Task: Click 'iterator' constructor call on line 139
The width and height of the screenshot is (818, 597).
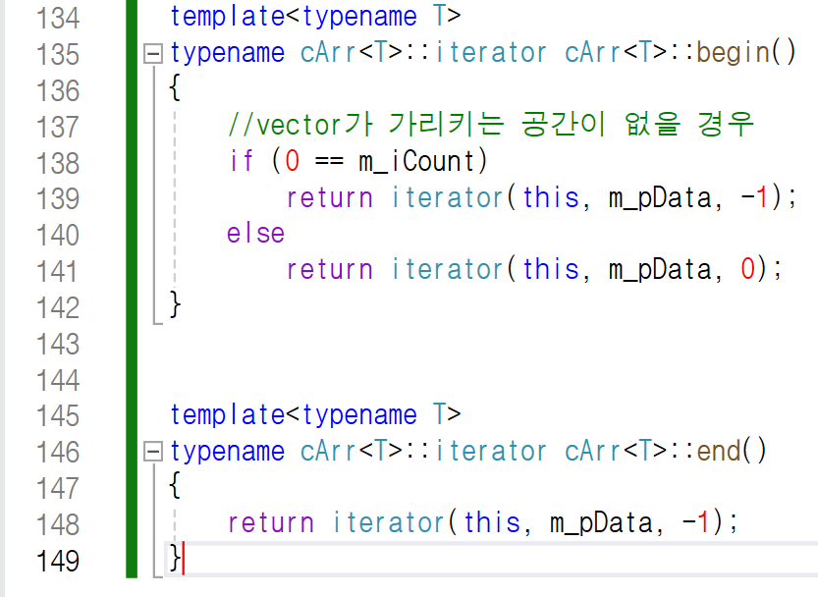Action: coord(447,197)
